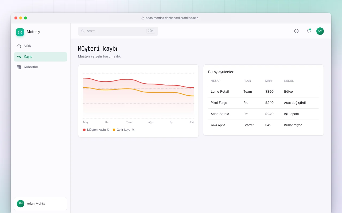Click the red Müşteri kaybı % legend swatch
This screenshot has width=342, height=213.
point(84,130)
